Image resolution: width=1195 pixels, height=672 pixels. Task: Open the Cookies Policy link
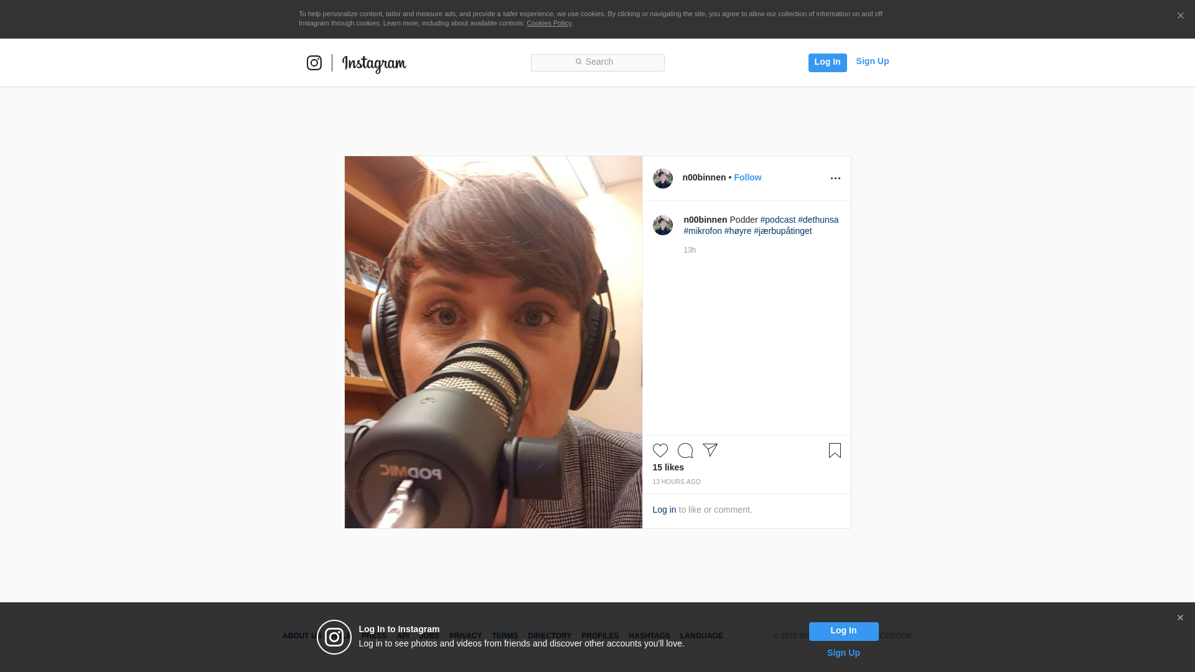point(548,23)
